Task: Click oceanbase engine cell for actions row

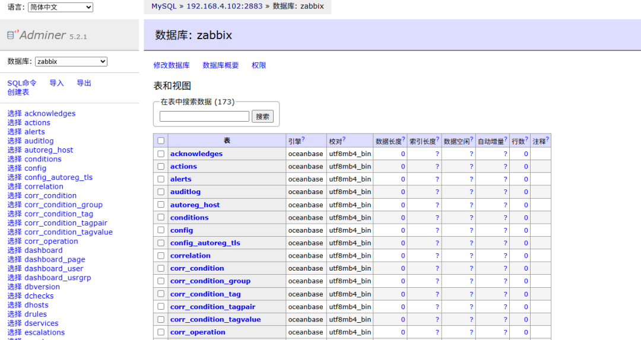Action: pos(306,166)
